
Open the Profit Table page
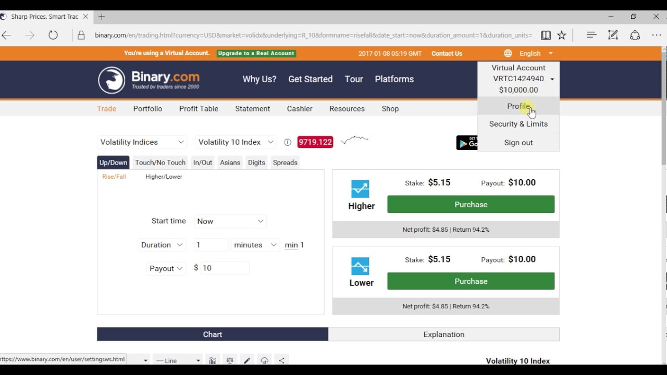(x=199, y=109)
